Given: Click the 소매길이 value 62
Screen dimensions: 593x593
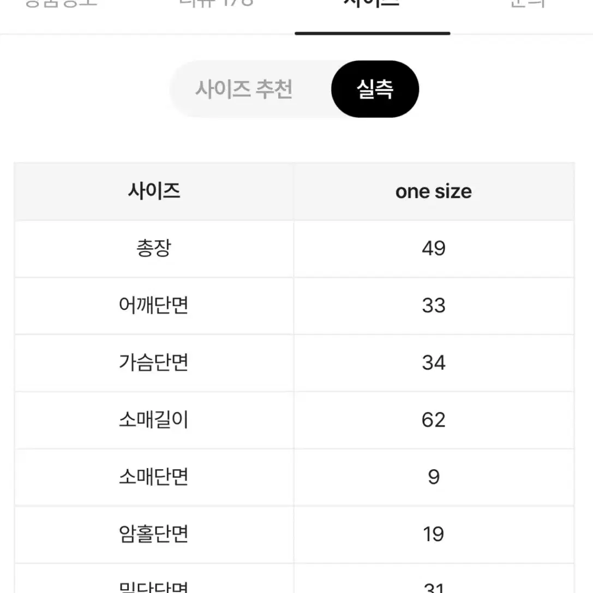Looking at the screenshot, I should [x=434, y=420].
